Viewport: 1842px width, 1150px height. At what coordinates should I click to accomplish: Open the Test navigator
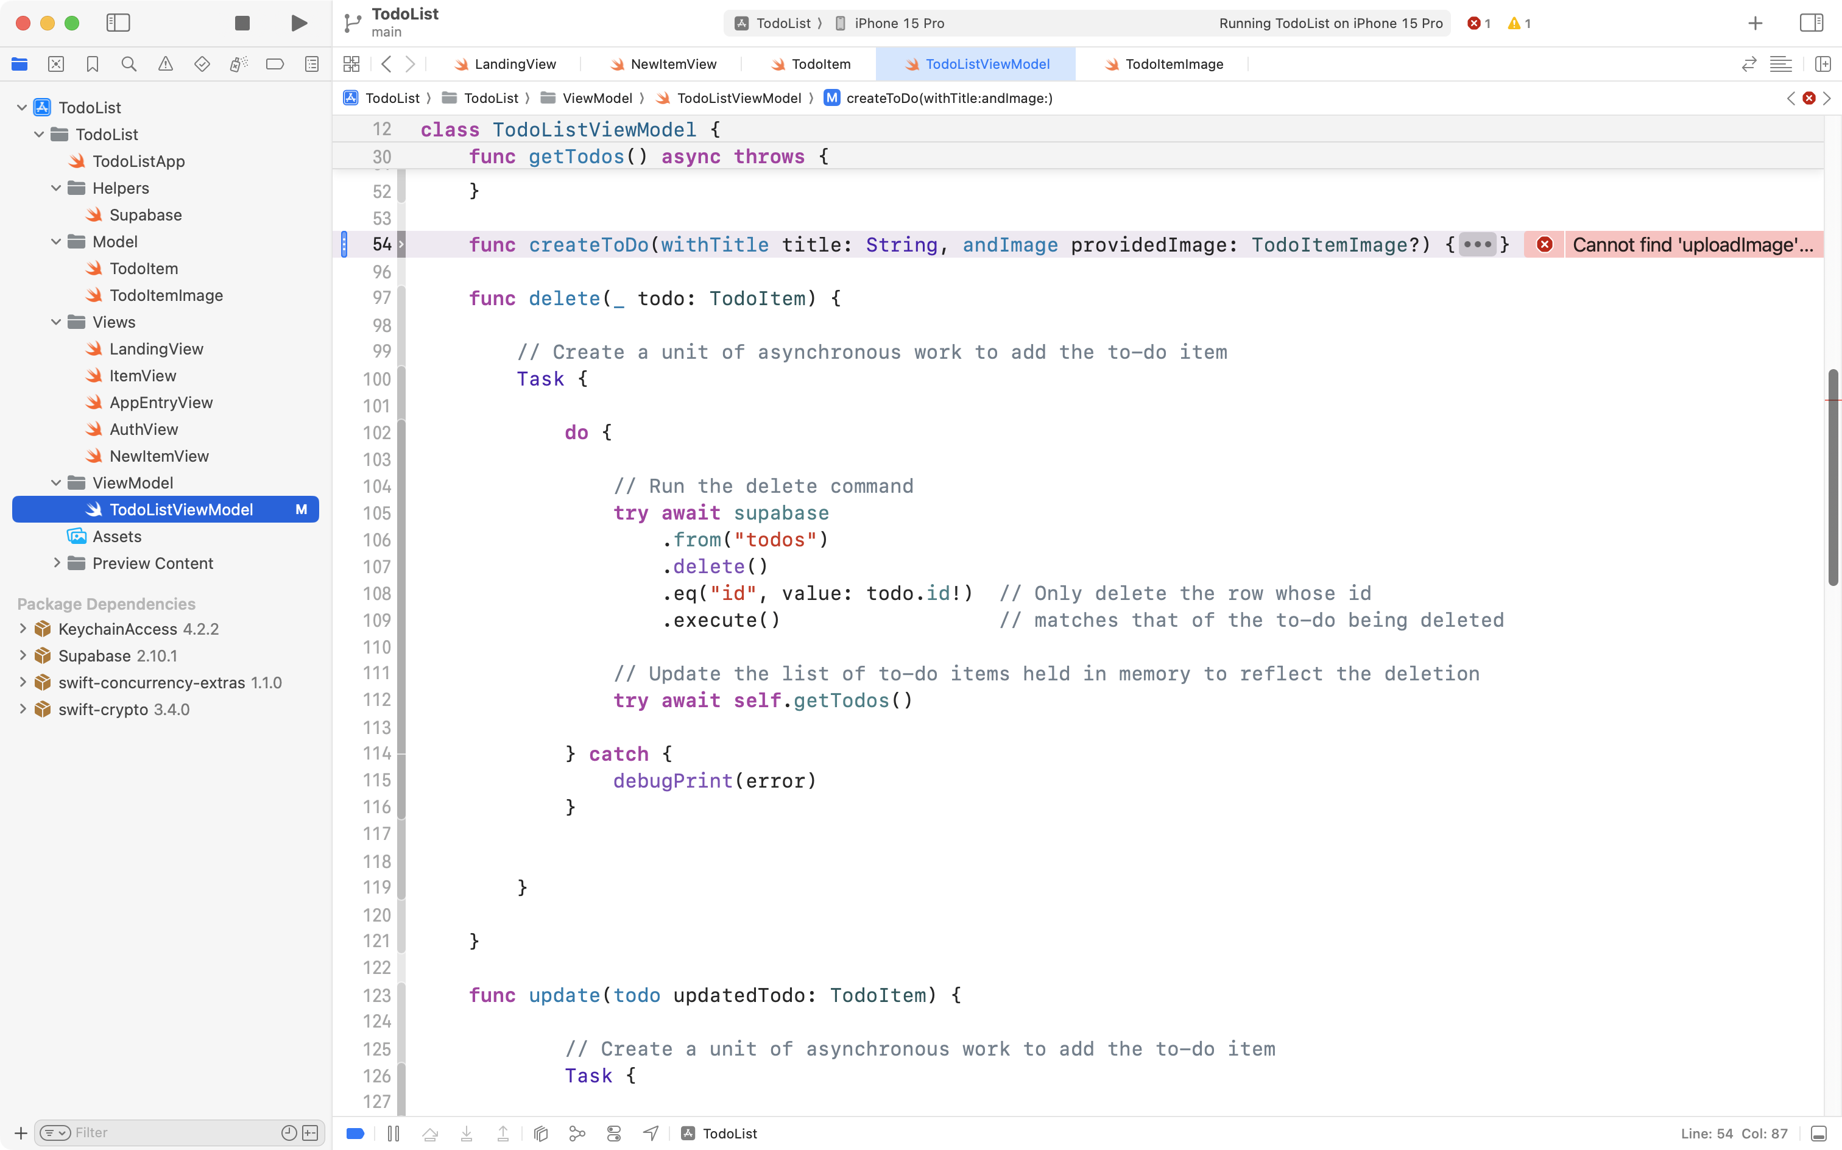click(x=202, y=64)
